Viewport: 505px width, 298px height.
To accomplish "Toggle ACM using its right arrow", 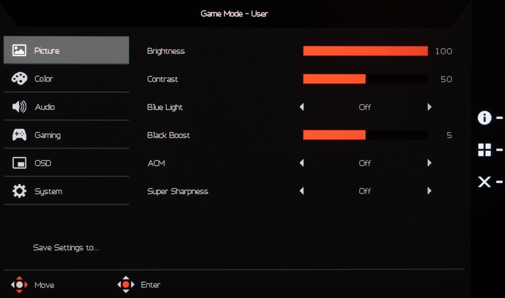I will pyautogui.click(x=430, y=163).
